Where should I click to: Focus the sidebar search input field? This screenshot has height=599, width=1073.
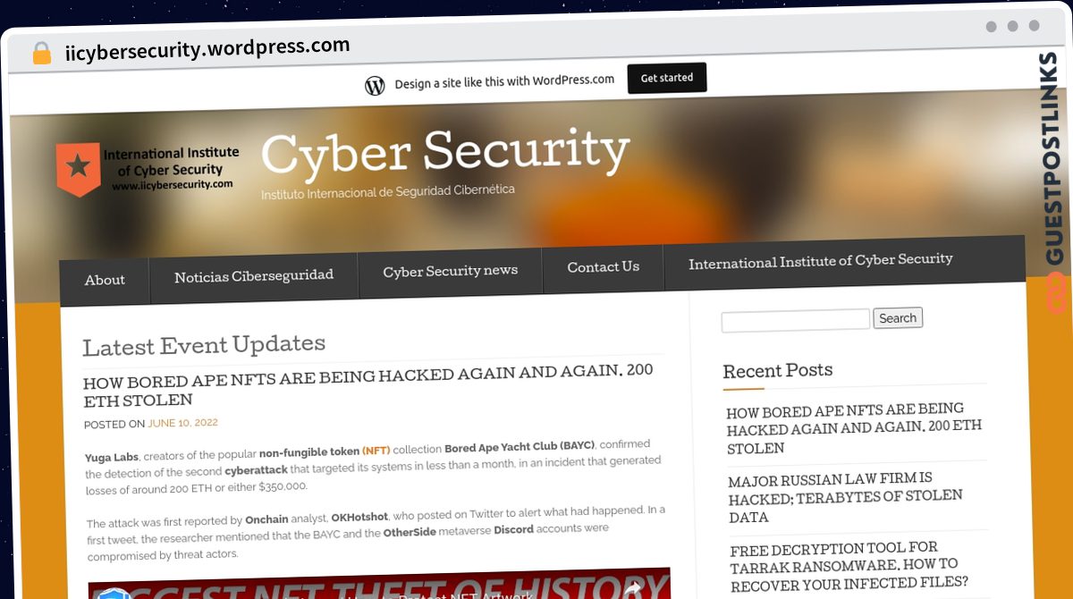(x=796, y=320)
